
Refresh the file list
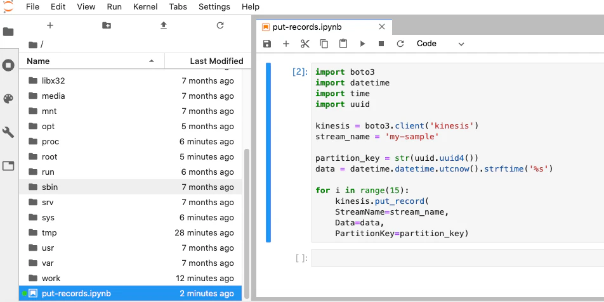click(220, 25)
